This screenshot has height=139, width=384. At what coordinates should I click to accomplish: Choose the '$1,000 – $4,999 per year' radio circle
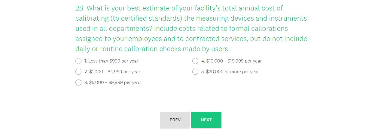point(78,72)
